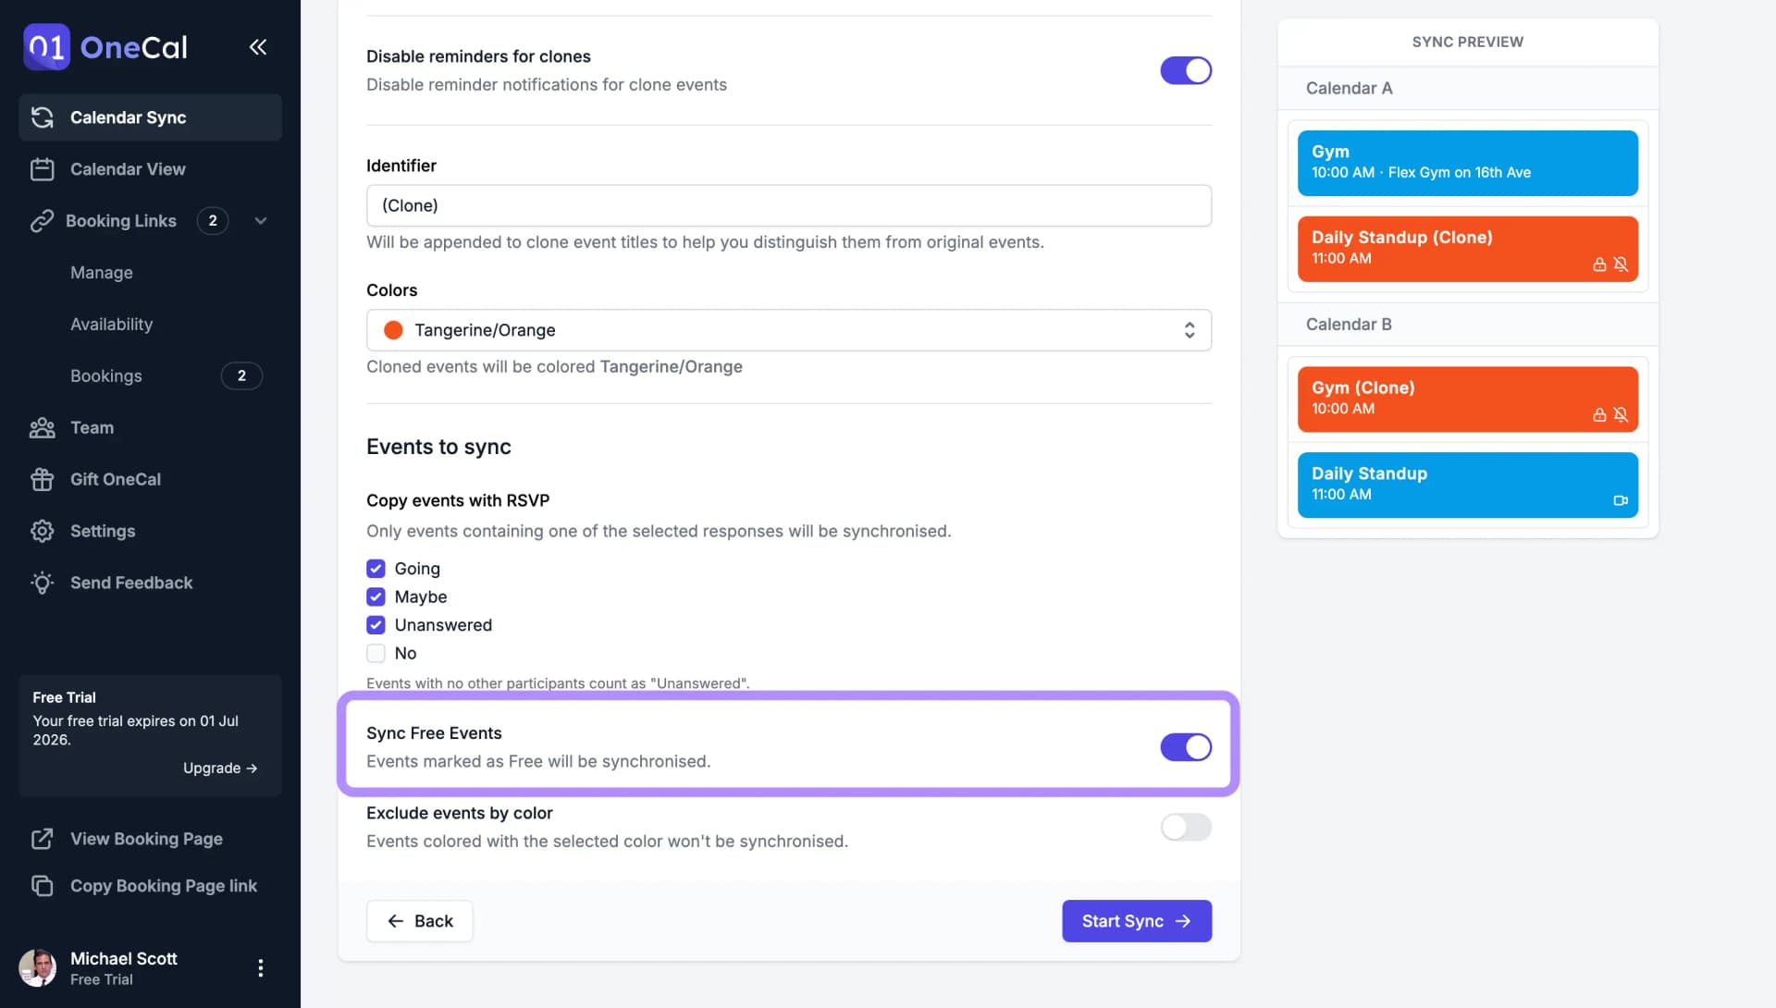The height and width of the screenshot is (1008, 1776).
Task: Click the Start Sync button
Action: coord(1136,921)
